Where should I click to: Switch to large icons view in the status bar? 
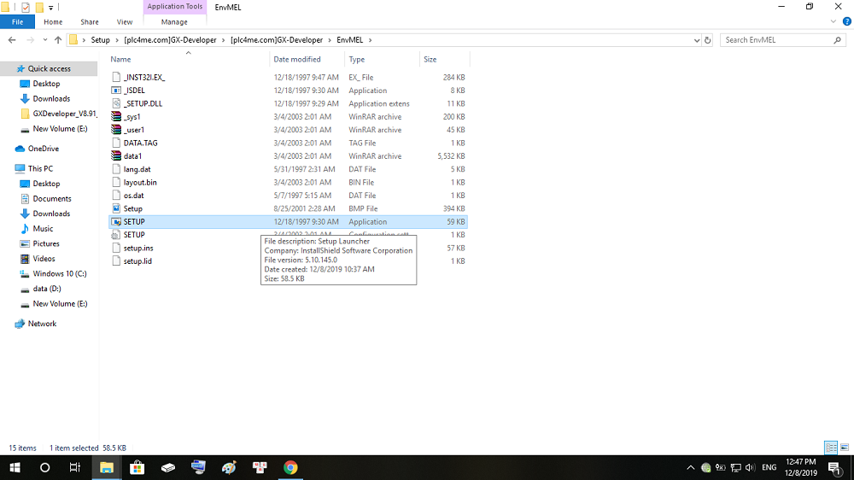pyautogui.click(x=845, y=448)
